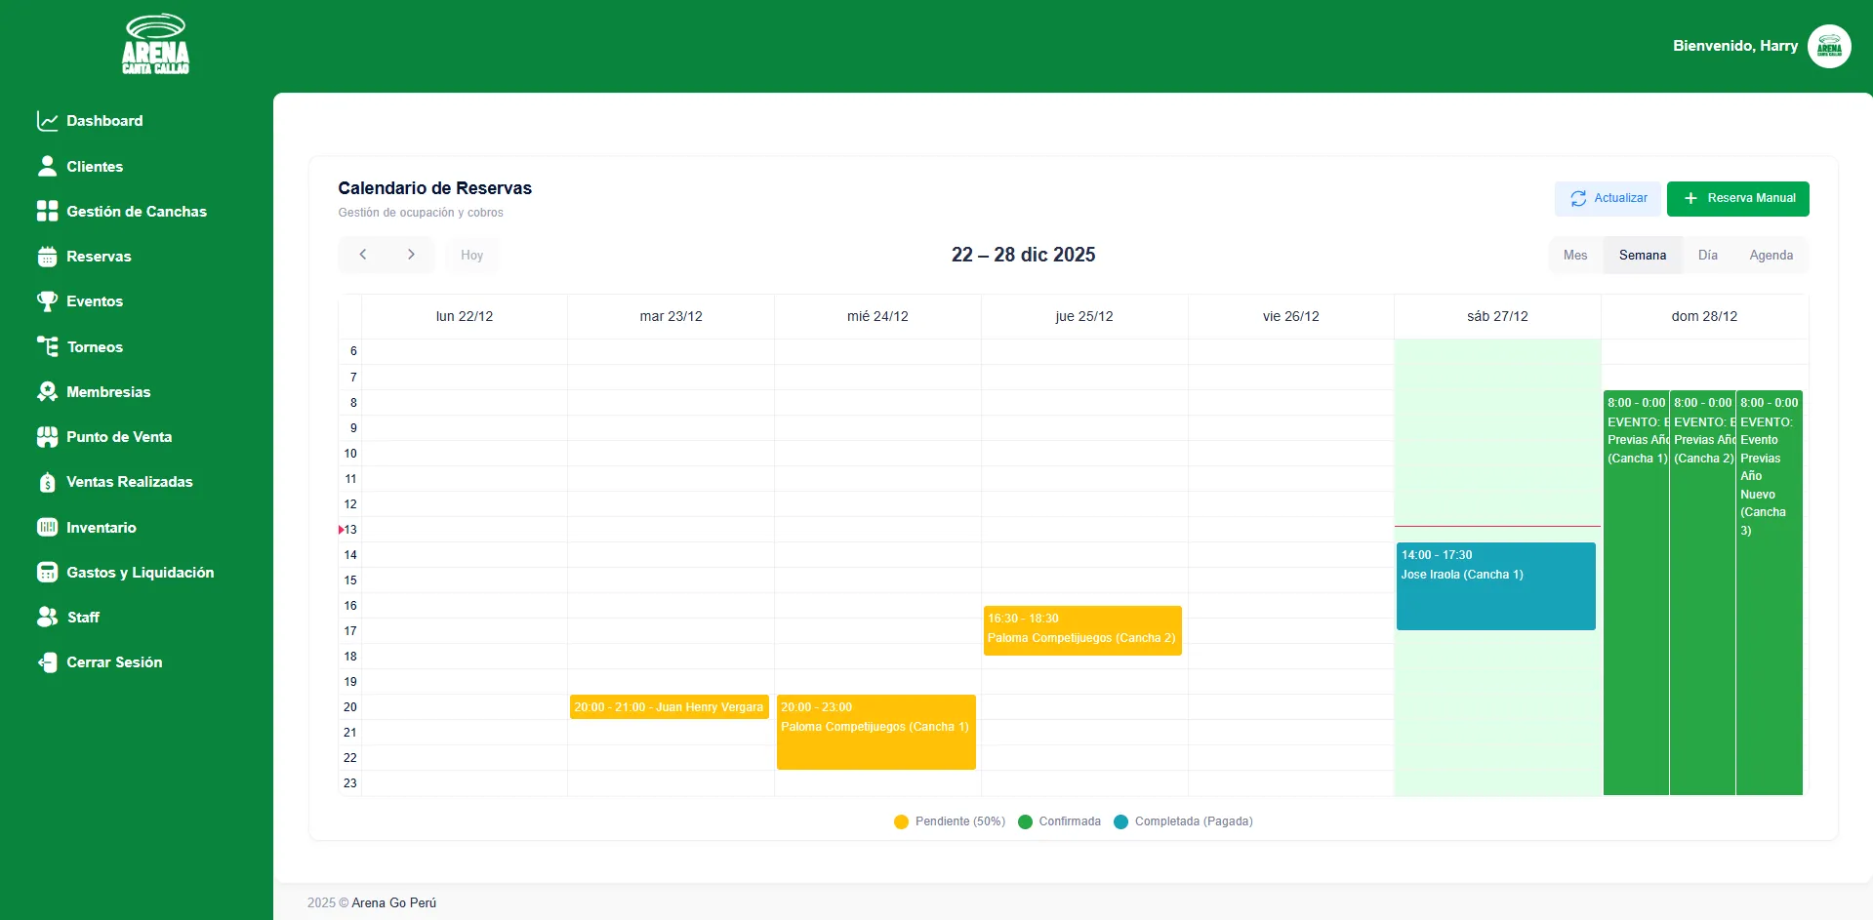Image resolution: width=1873 pixels, height=920 pixels.
Task: Switch calendar to Agenda view
Action: click(1771, 256)
